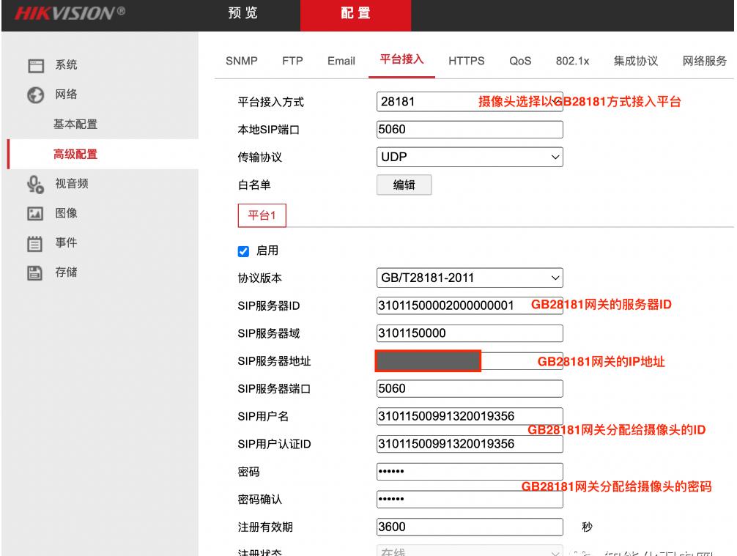Open the 注册状态 dropdown
The height and width of the screenshot is (556, 737).
point(470,553)
